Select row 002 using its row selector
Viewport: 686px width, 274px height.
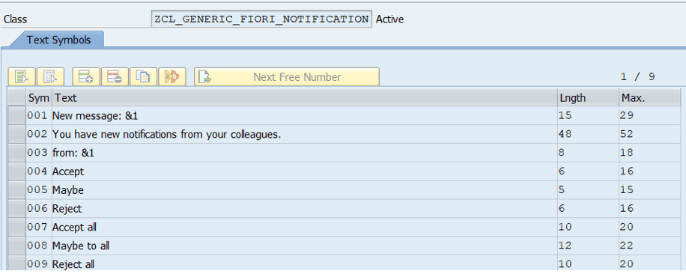point(16,135)
